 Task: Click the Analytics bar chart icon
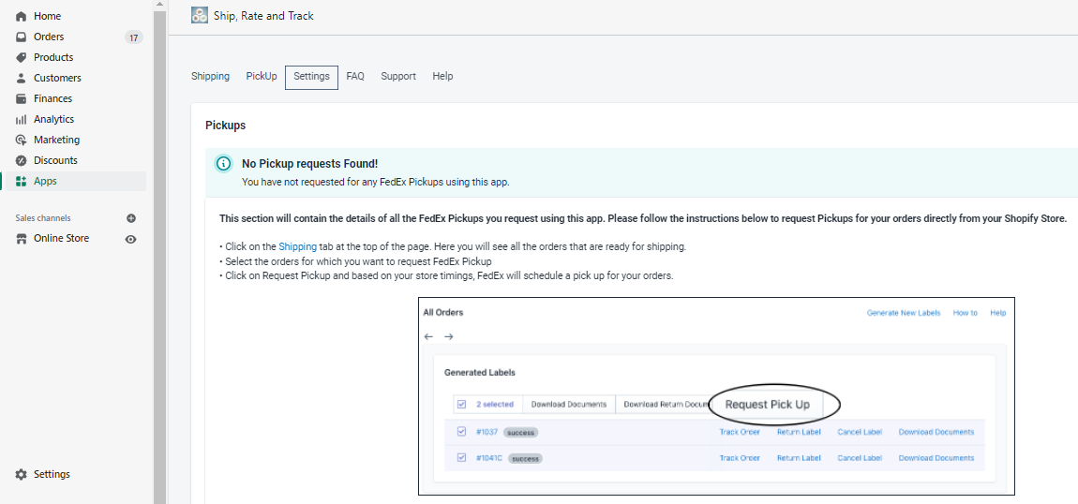pyautogui.click(x=21, y=119)
